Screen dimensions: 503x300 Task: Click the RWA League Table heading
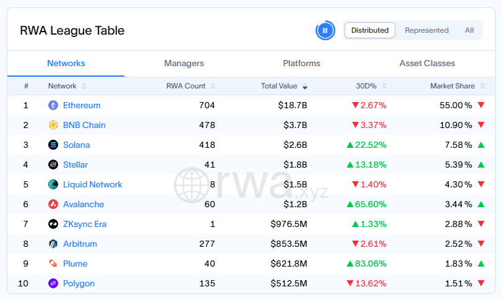72,30
